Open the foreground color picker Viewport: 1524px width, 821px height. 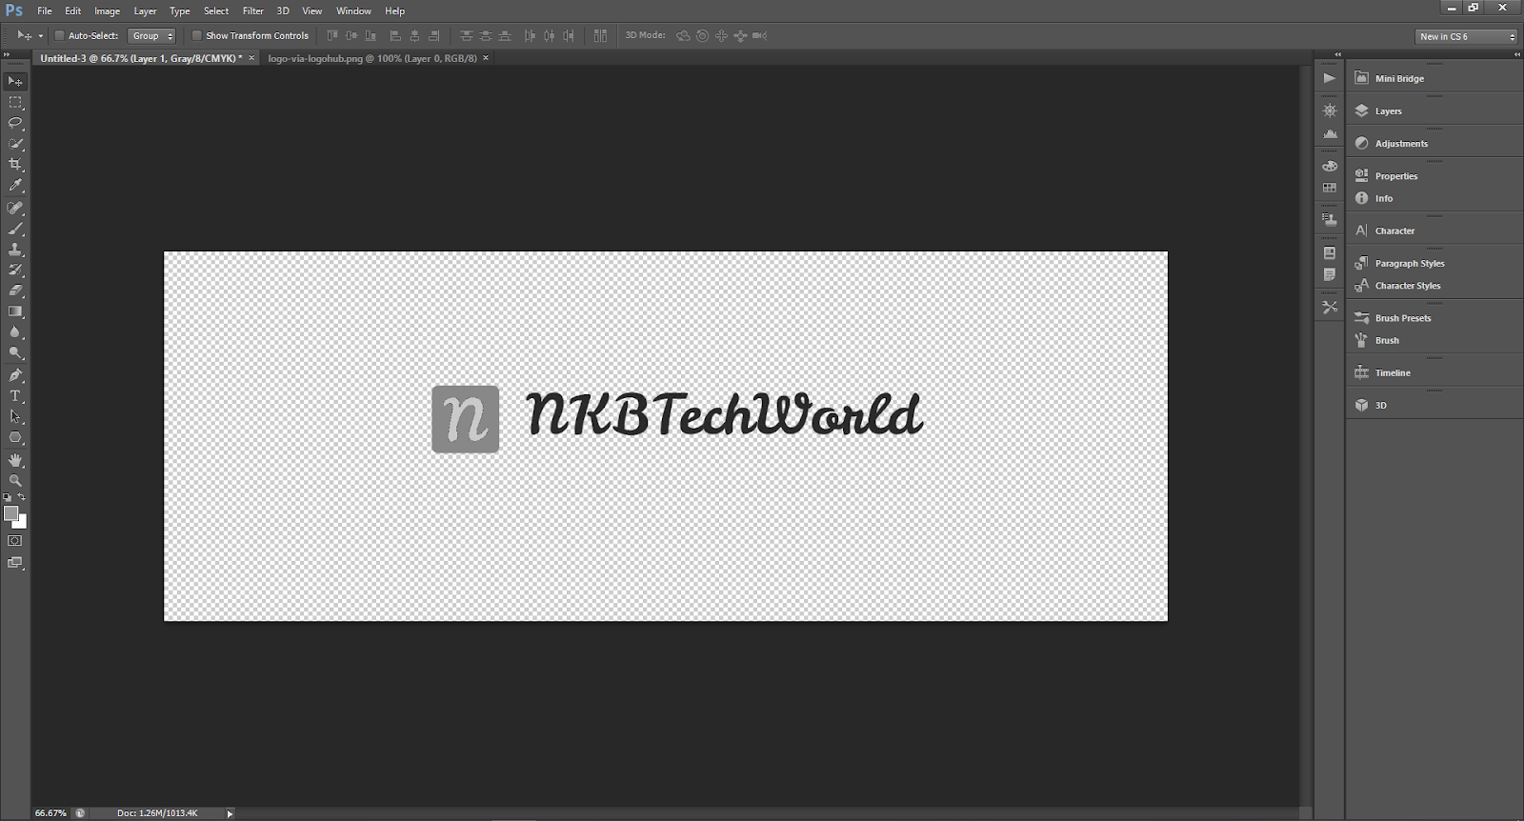point(10,513)
